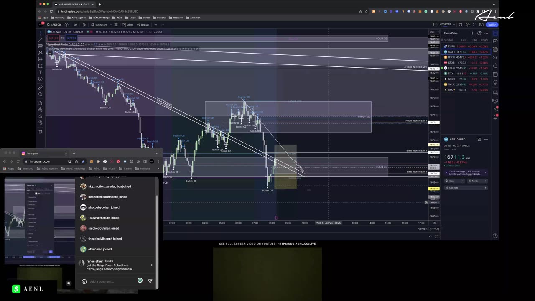This screenshot has height=301, width=535.
Task: Add a symbol to the watchlist
Action: coord(473,33)
